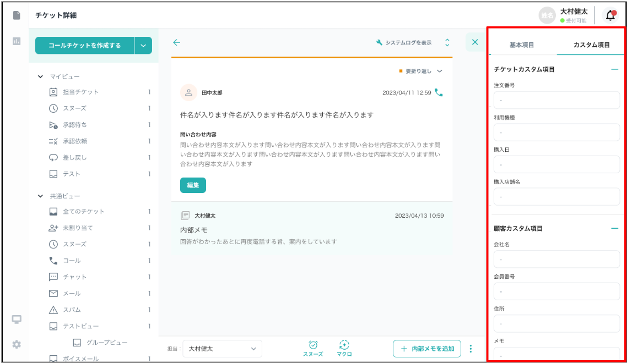Open the 担当 assignee dropdown 大村健太
Viewport: 627px width, 364px height.
tap(222, 349)
